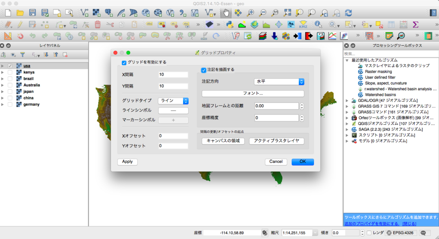Toggle the レンダ render checkbox

pyautogui.click(x=369, y=233)
